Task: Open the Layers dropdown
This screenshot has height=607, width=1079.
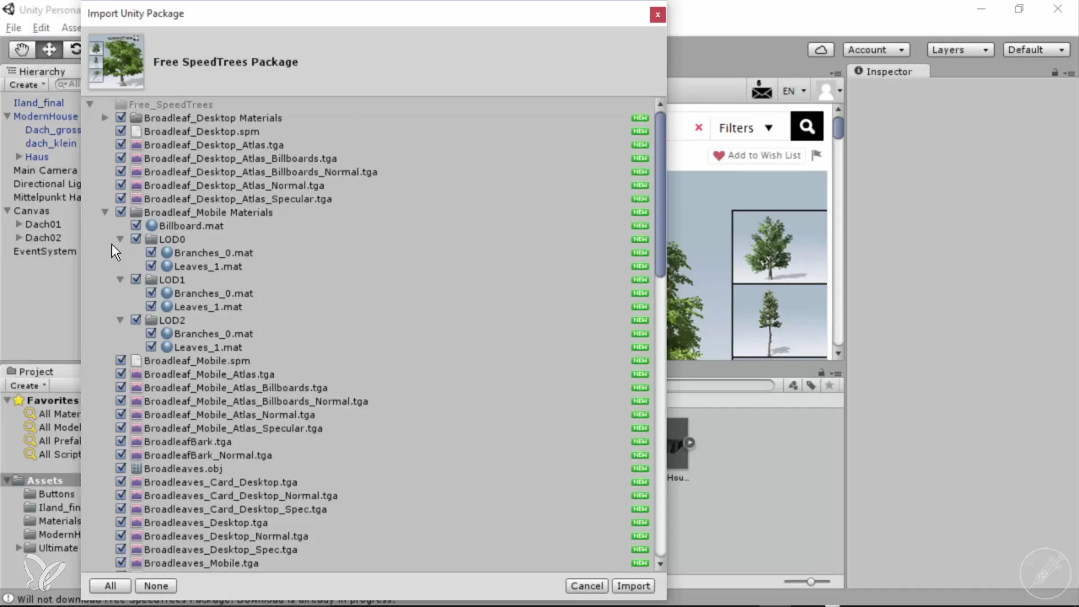Action: coord(960,50)
